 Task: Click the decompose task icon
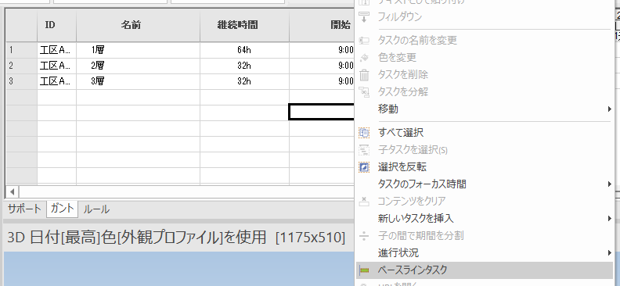[364, 92]
